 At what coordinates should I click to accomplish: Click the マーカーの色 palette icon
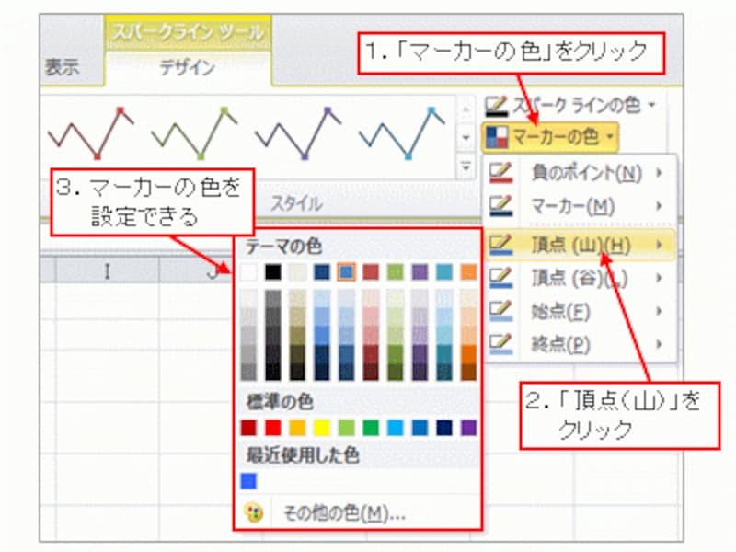497,137
